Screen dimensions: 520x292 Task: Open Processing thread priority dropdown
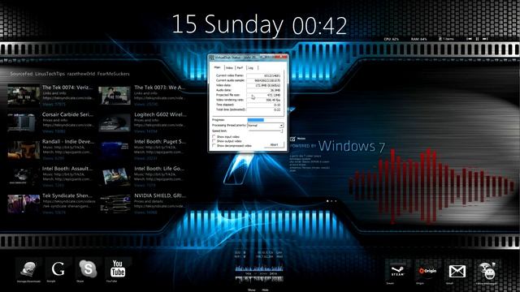coord(266,126)
